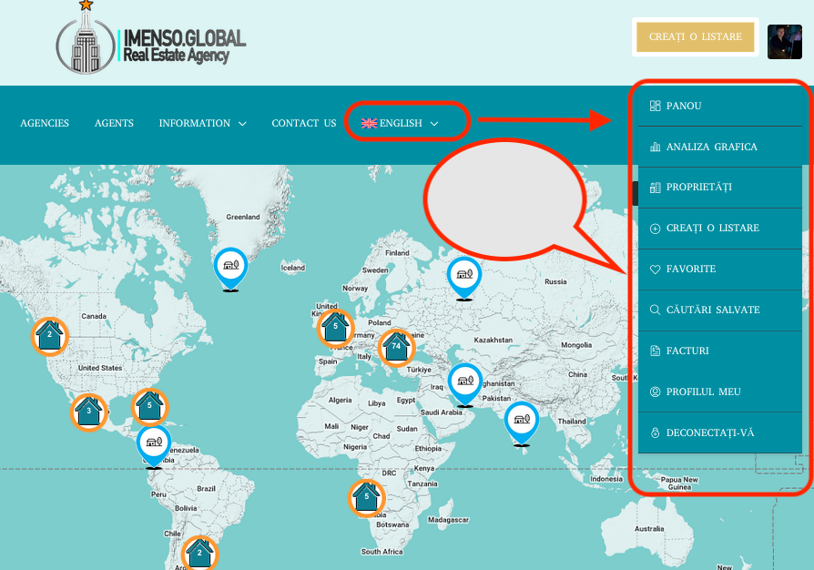Select the property pin on Greenland
Viewport: 814px width, 570px height.
click(230, 268)
